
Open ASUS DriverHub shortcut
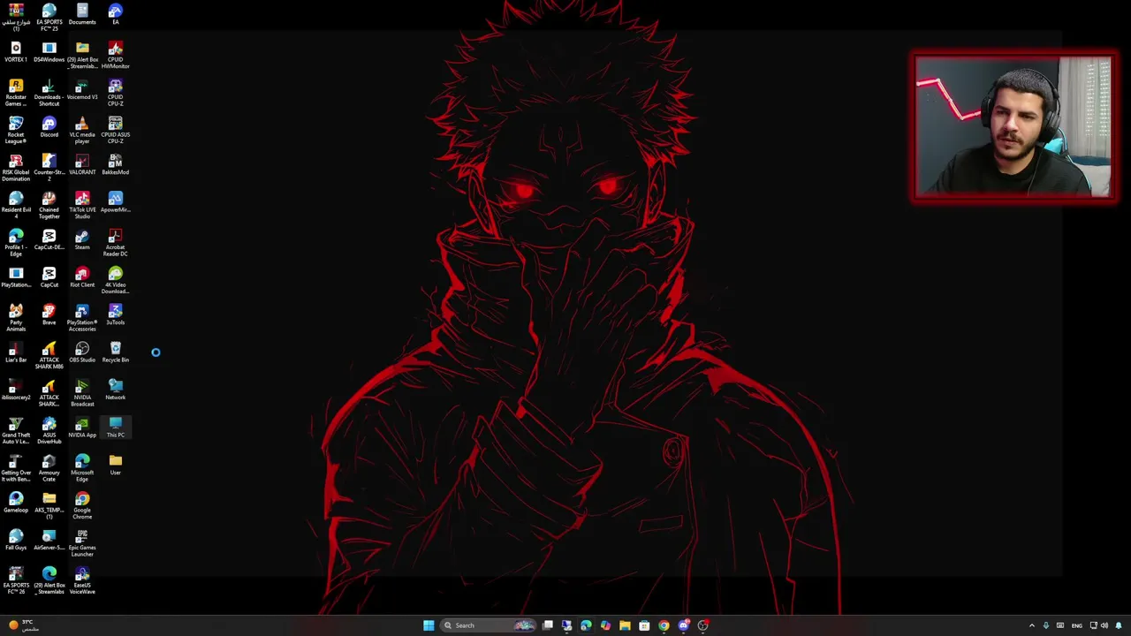click(x=49, y=430)
